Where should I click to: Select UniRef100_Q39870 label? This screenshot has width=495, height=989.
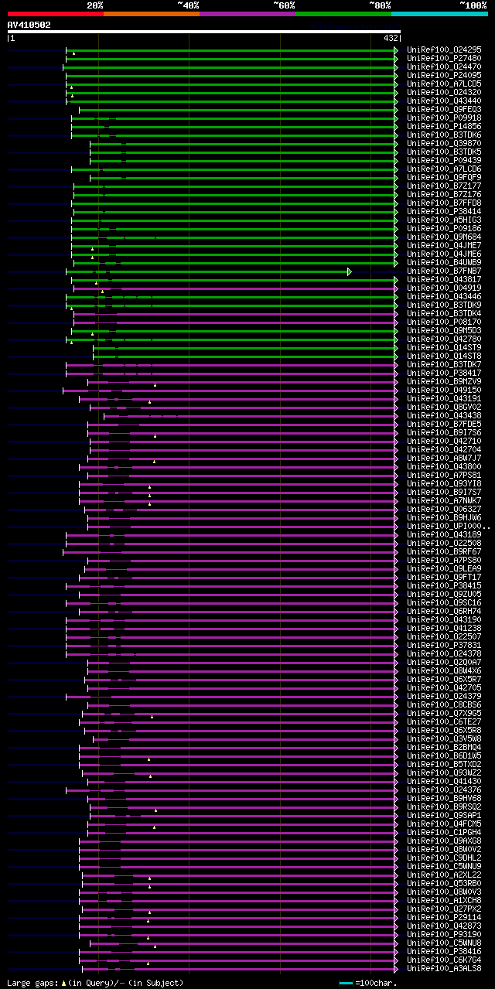coord(443,143)
